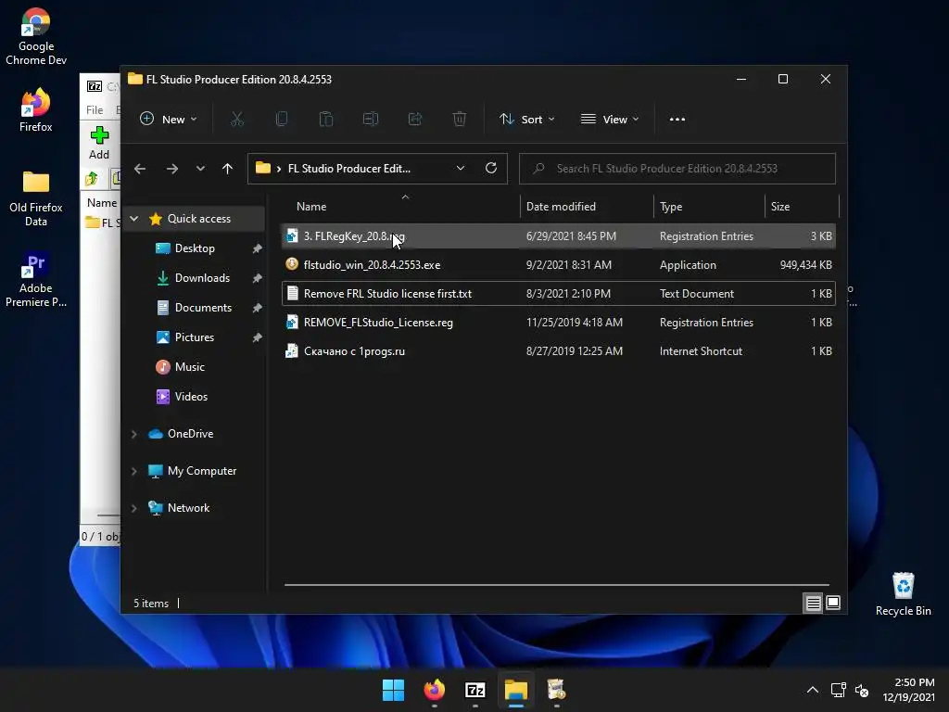Viewport: 949px width, 712px height.
Task: Open the clock and date flyout
Action: 908,690
